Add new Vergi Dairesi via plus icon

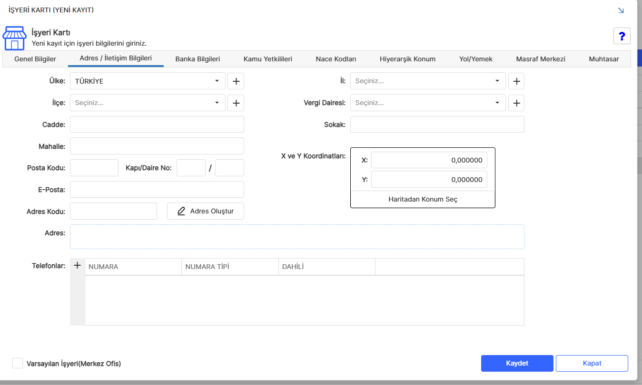[516, 103]
